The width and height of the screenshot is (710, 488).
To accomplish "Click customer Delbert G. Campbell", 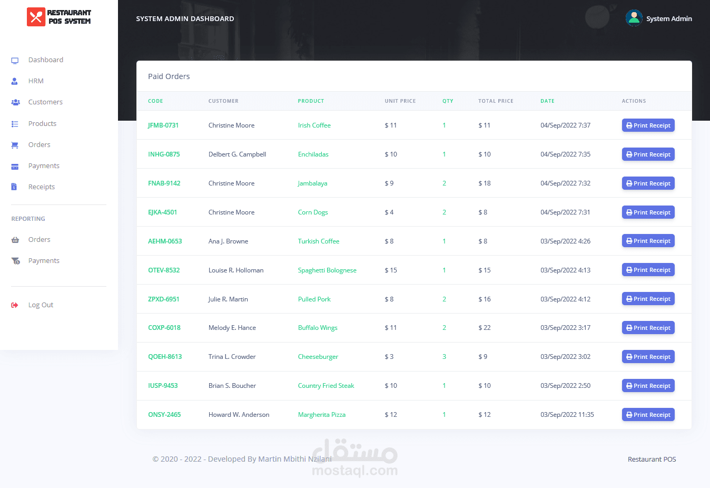I will click(x=237, y=154).
